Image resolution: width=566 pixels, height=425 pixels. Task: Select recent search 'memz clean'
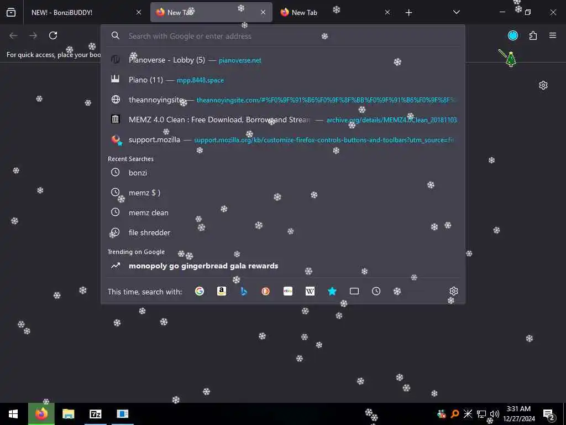pos(283,212)
